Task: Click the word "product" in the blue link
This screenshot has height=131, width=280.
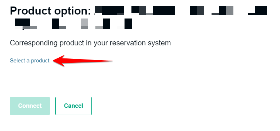Action: [x=40, y=61]
